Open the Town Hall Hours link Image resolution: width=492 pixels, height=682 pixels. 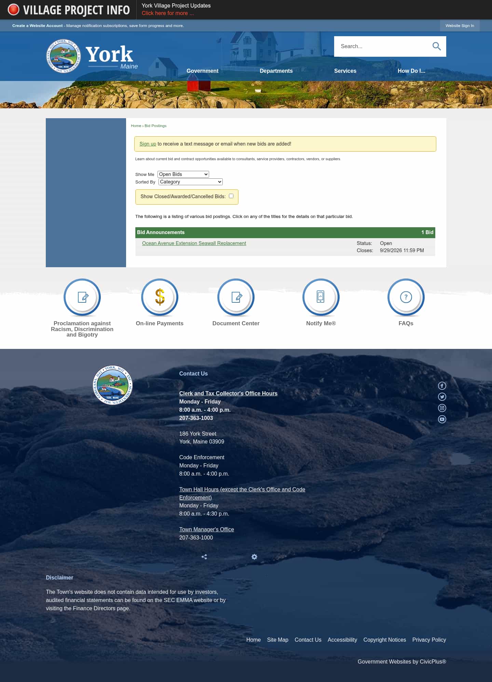coord(242,493)
